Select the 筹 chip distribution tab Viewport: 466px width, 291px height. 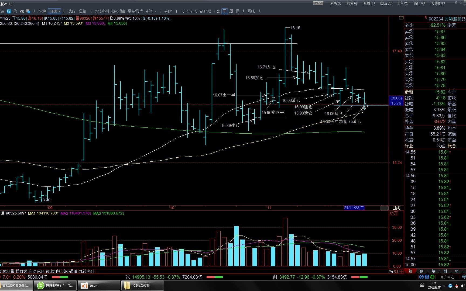[433, 271]
